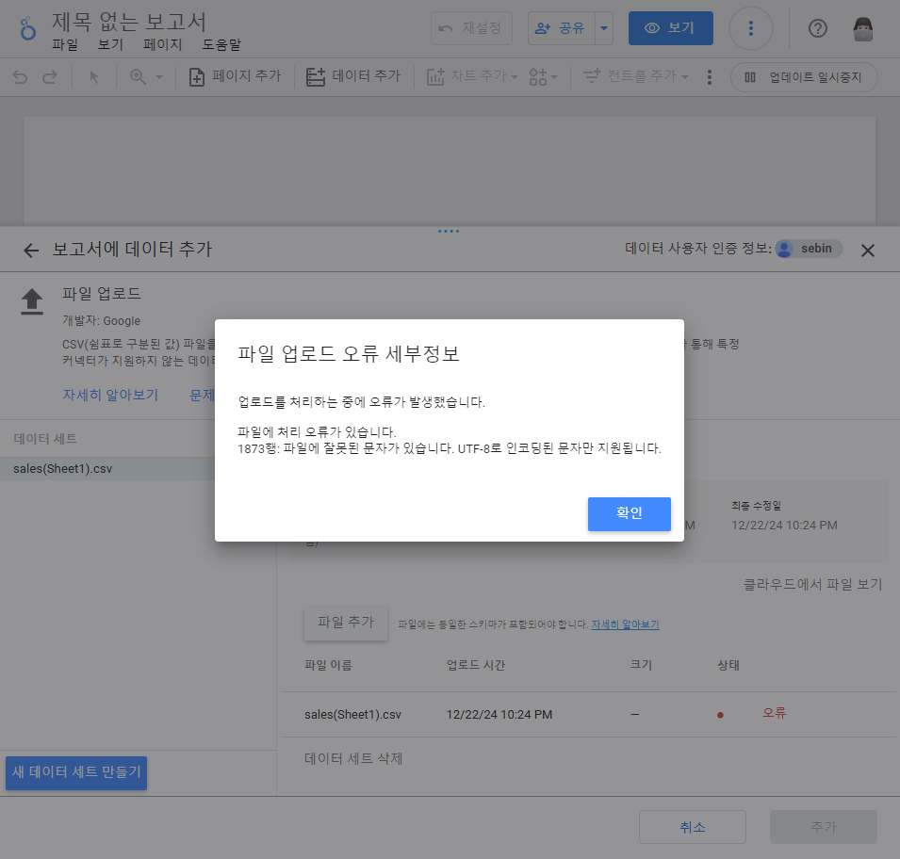Click 데이터 추가 toolbar button
Viewport: 900px width, 859px height.
(x=353, y=76)
